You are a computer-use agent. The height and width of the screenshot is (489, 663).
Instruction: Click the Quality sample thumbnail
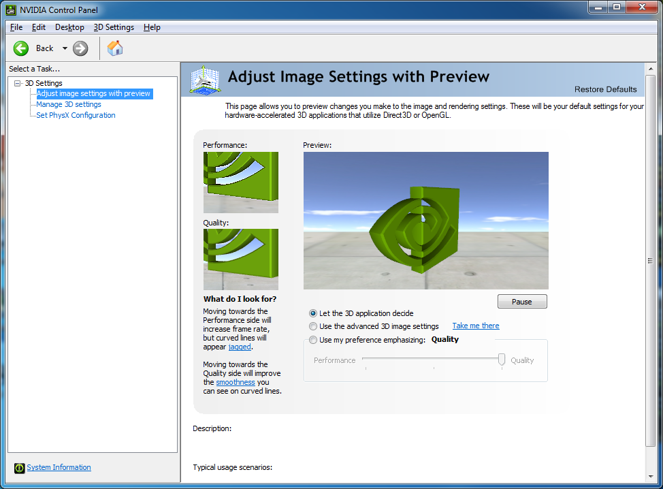point(241,259)
